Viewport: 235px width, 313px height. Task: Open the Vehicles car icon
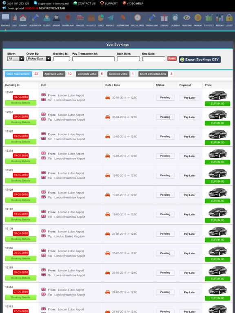click(x=80, y=18)
